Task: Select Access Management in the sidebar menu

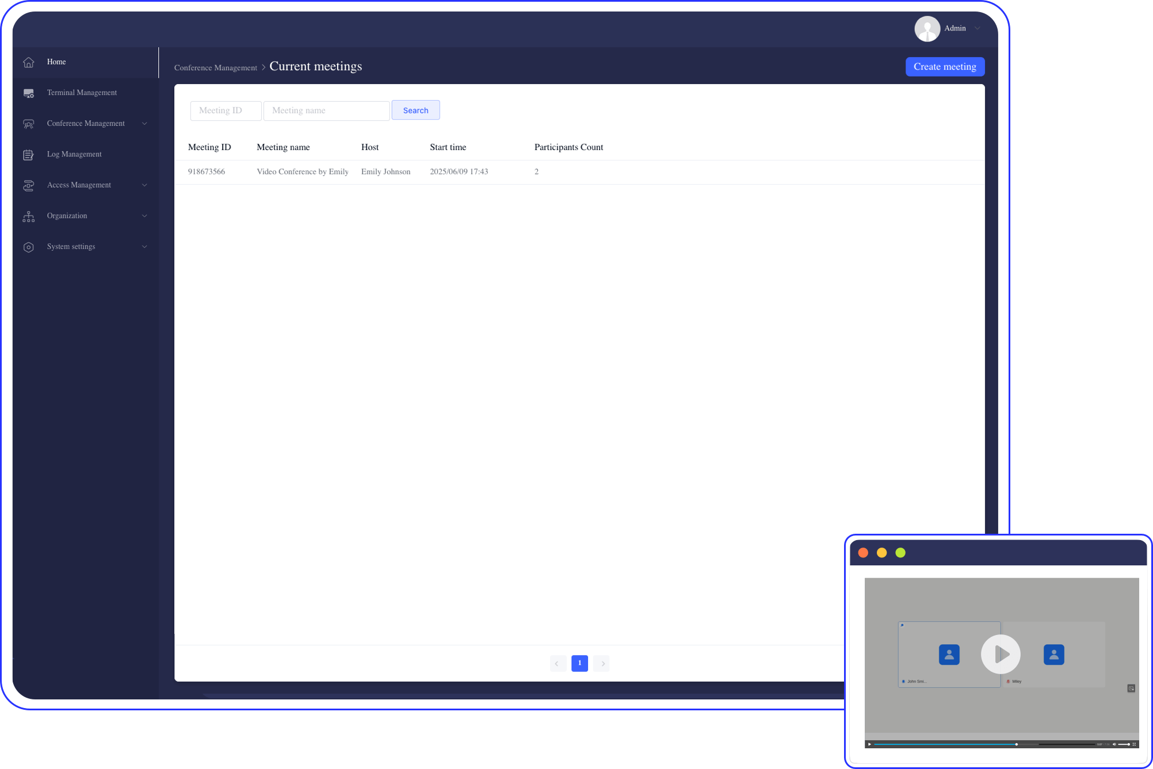Action: tap(79, 185)
